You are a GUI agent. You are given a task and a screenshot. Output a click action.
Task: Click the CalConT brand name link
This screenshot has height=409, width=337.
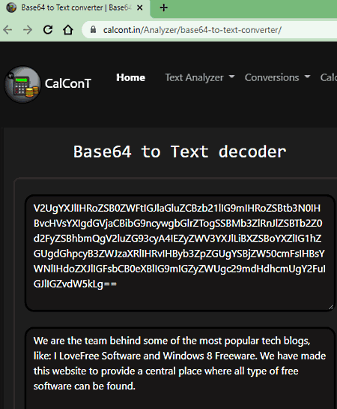[68, 84]
